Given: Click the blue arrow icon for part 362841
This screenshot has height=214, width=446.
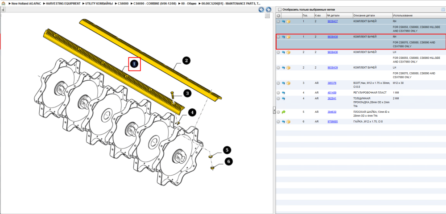Looking at the screenshot, I should tap(283, 99).
